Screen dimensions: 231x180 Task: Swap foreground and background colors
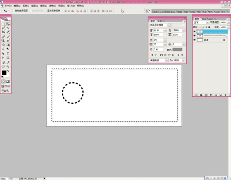pyautogui.click(x=8, y=71)
